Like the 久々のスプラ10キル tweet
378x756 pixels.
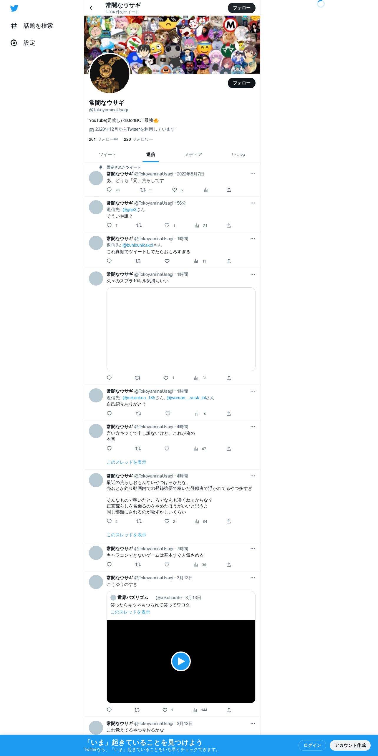tap(166, 378)
